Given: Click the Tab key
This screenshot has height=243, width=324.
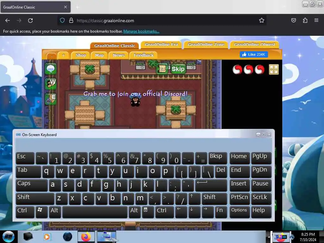Looking at the screenshot, I should point(28,172).
